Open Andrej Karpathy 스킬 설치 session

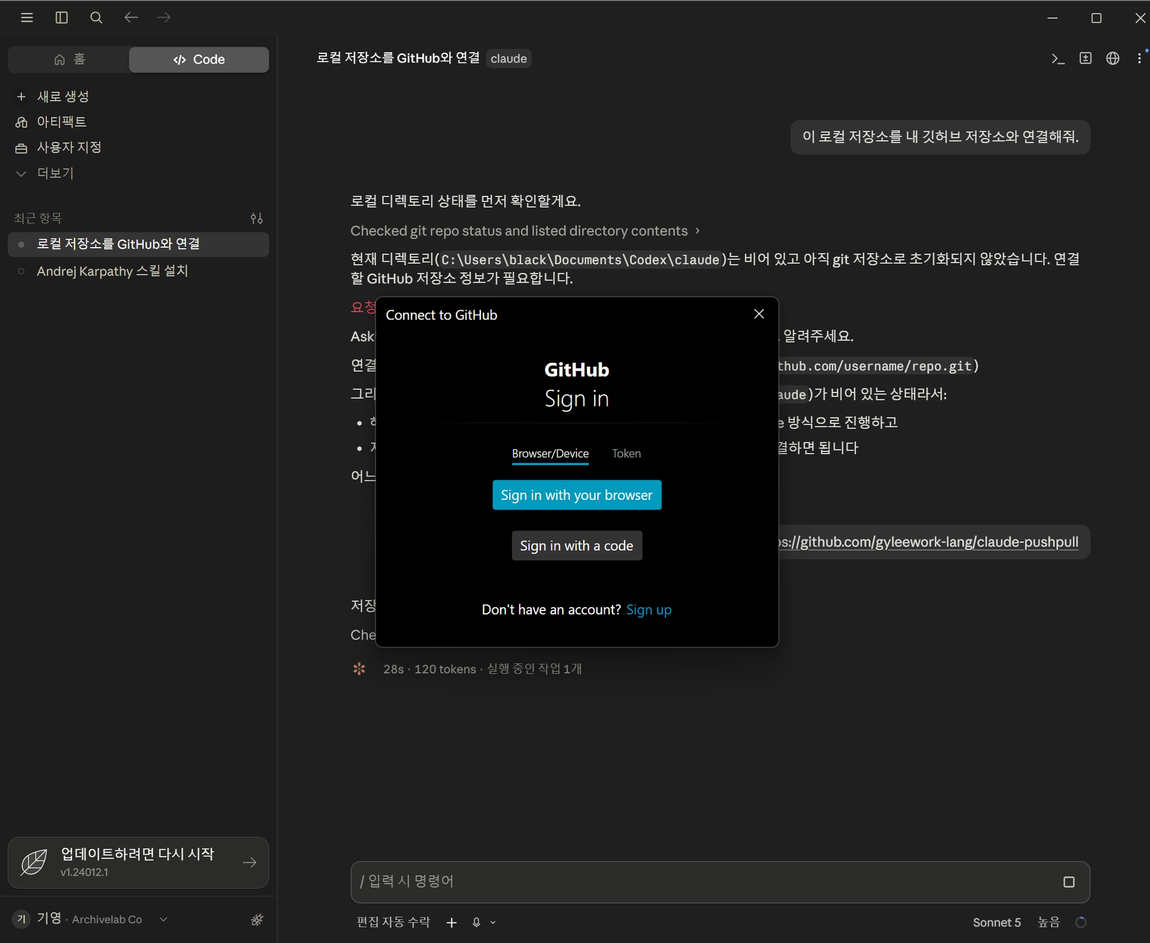click(x=138, y=271)
